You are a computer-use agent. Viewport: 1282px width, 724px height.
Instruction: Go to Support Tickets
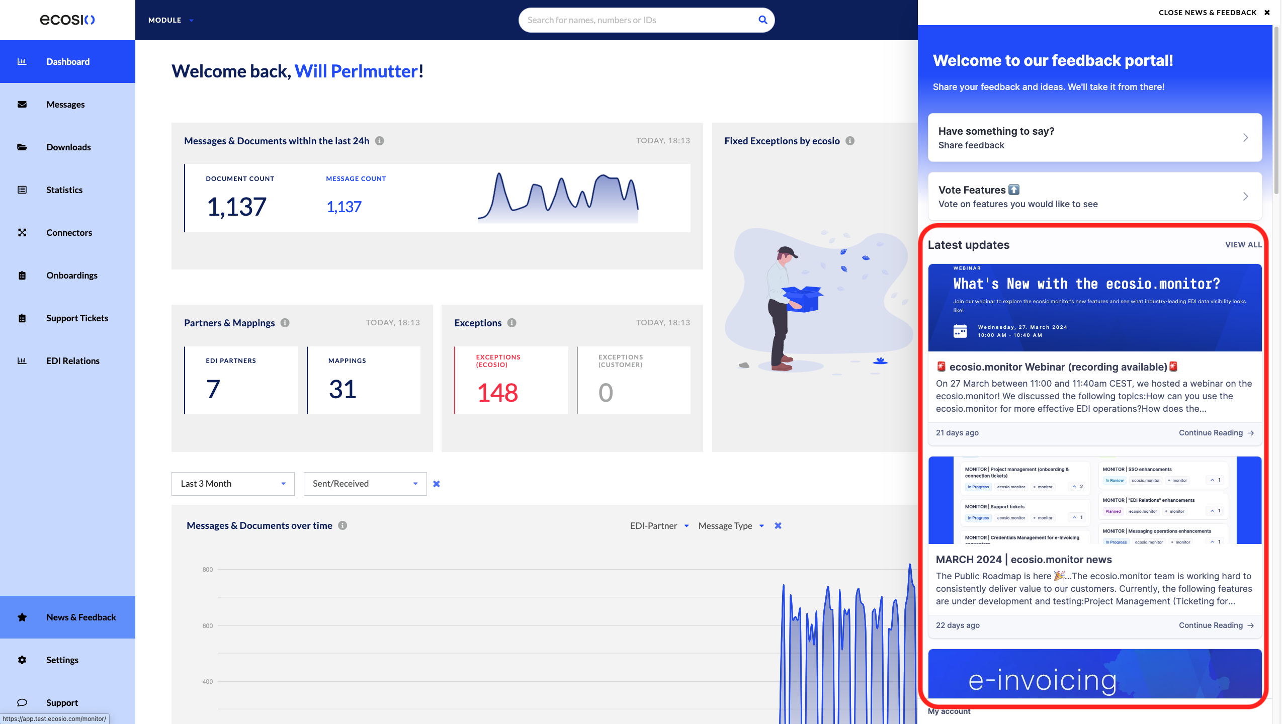point(67,318)
